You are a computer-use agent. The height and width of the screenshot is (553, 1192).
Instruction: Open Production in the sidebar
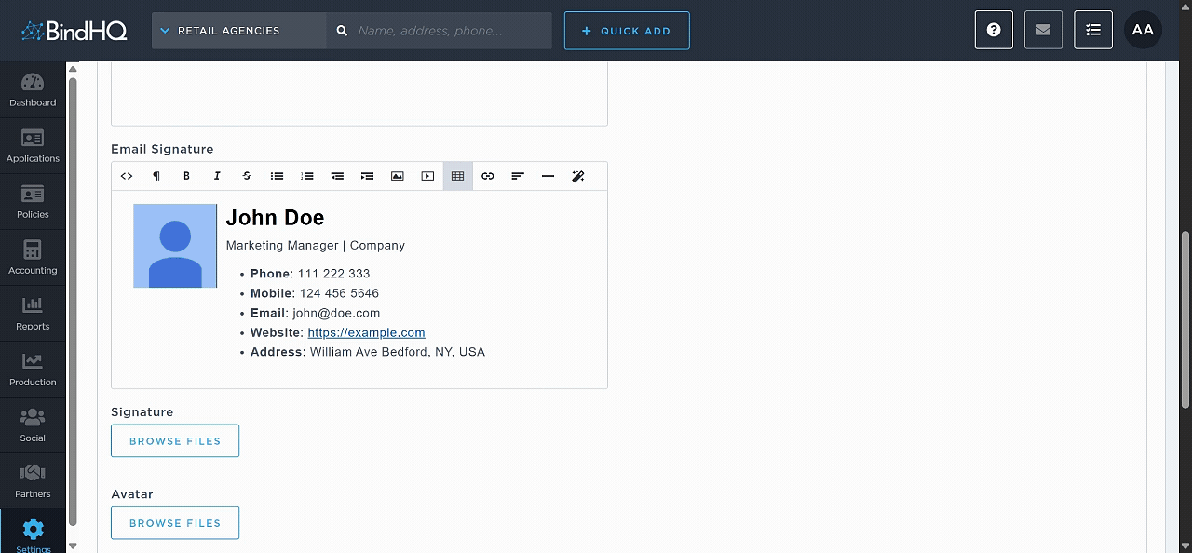coord(33,370)
